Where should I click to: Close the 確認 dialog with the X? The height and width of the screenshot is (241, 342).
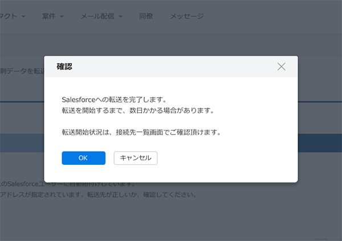[x=282, y=67]
